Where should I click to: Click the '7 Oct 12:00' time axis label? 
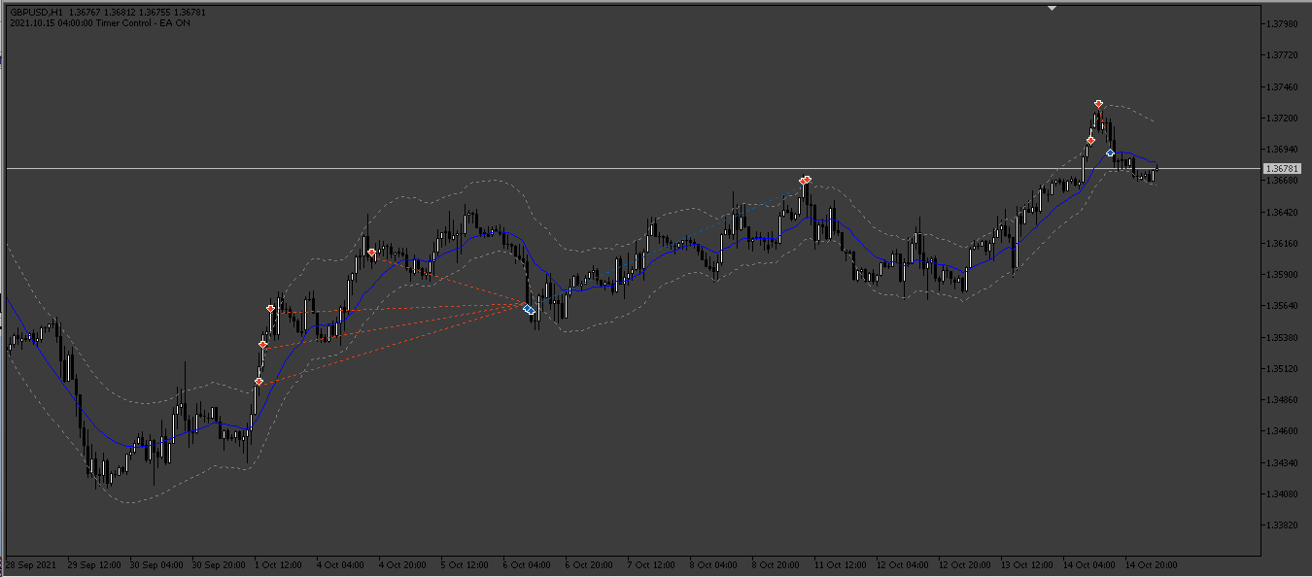[x=652, y=564]
